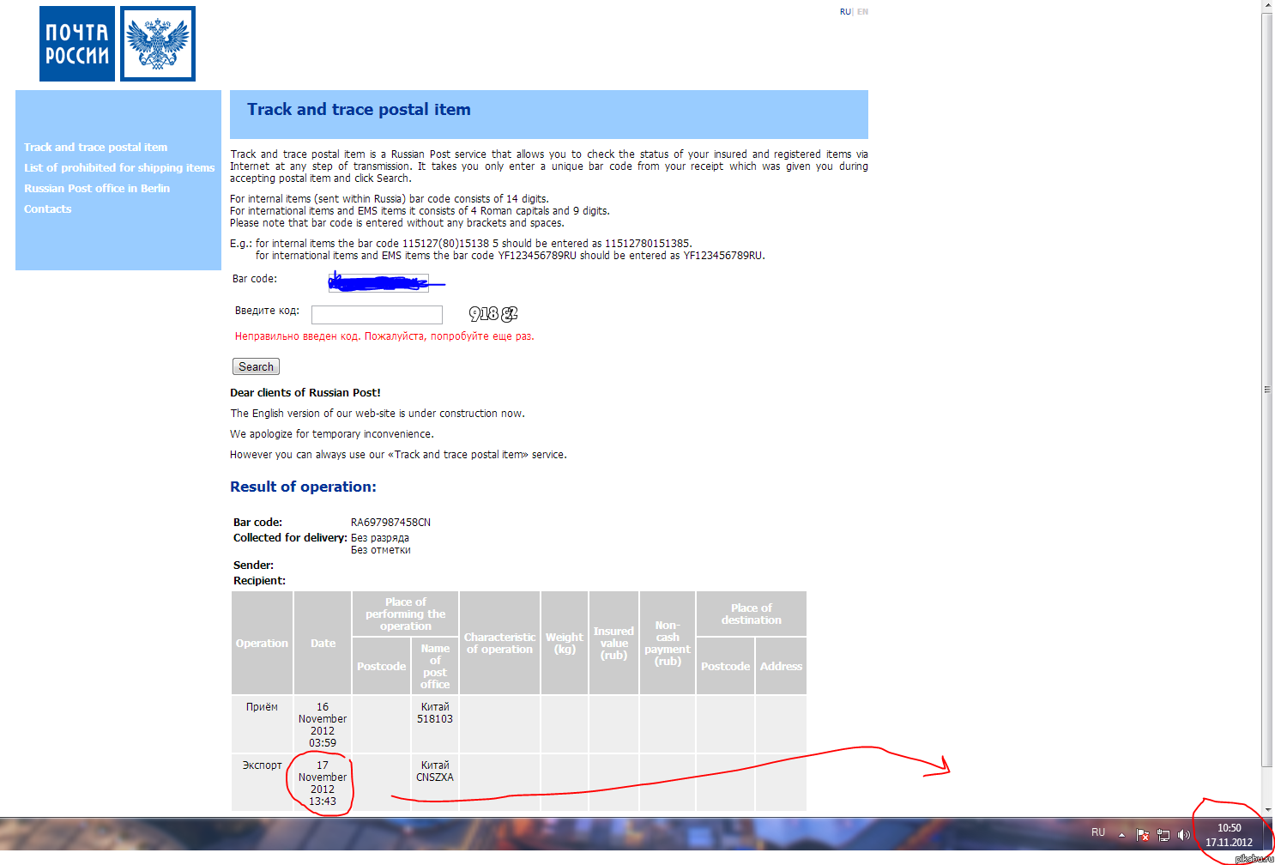1275x865 pixels.
Task: Click the Place of destination header
Action: point(752,614)
